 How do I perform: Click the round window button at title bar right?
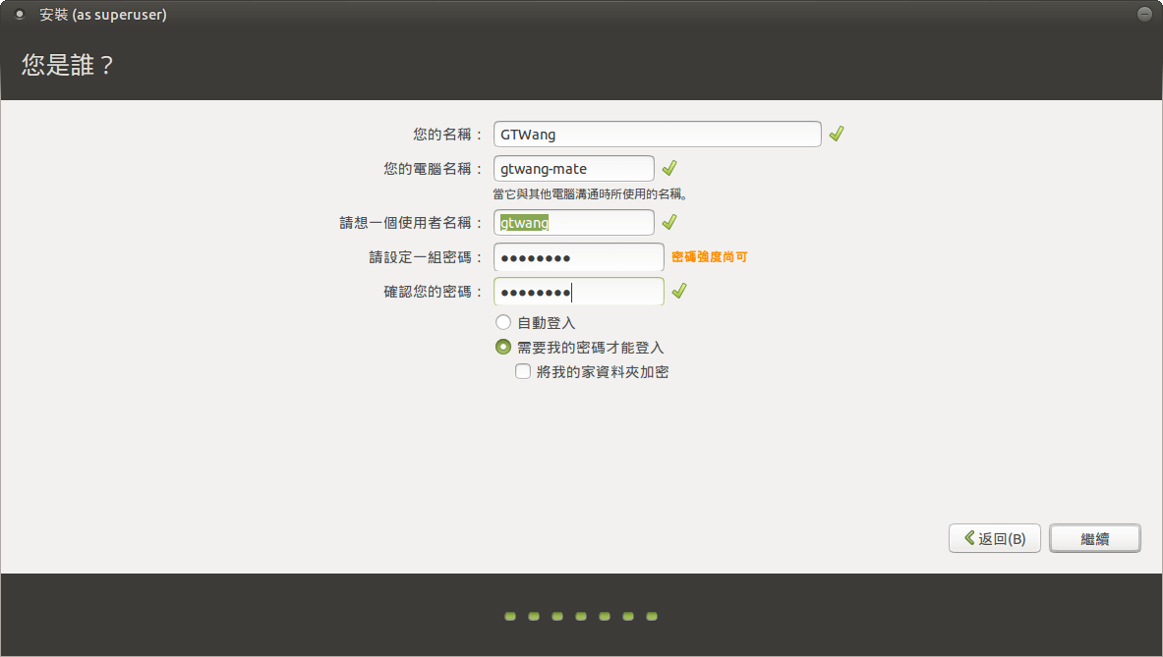(x=1143, y=14)
